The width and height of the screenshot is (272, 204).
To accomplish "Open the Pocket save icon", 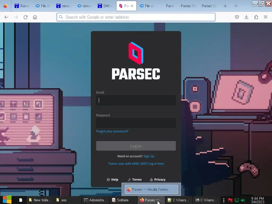I will (237, 17).
